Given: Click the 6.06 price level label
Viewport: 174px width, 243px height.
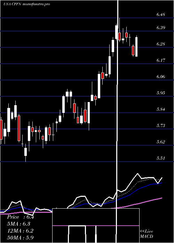Looking at the screenshot, I should [161, 77].
